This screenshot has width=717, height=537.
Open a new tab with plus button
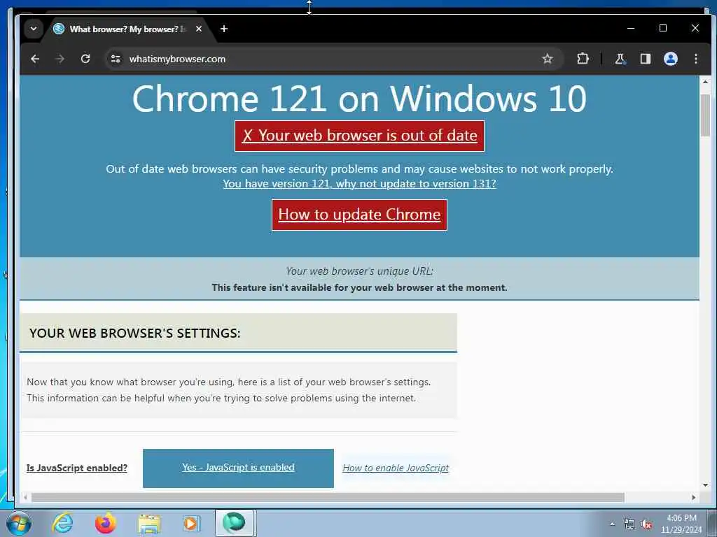(223, 29)
